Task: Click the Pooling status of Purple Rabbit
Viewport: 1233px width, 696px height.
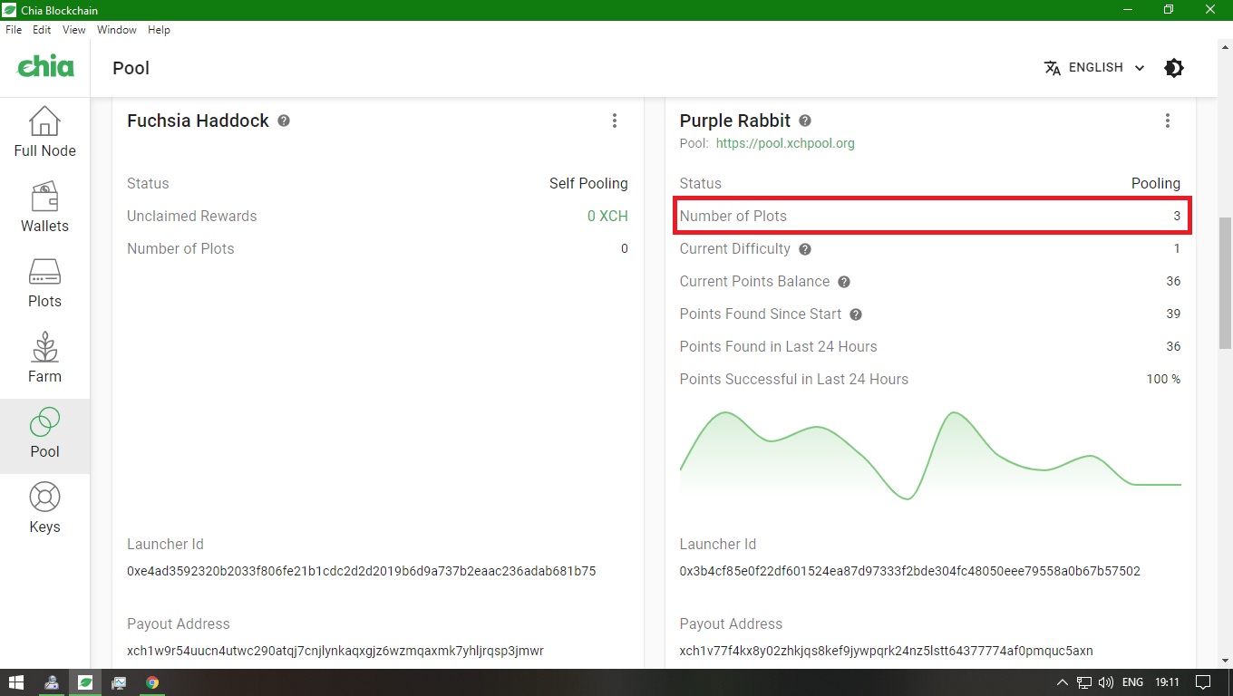Action: pos(1156,183)
